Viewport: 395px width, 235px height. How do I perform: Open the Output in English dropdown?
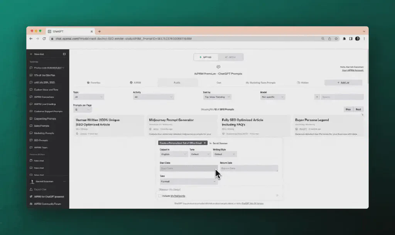pyautogui.click(x=174, y=154)
